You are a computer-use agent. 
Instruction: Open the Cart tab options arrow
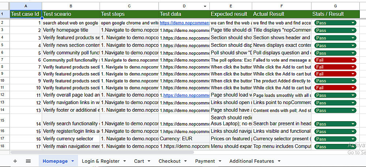[149, 161]
